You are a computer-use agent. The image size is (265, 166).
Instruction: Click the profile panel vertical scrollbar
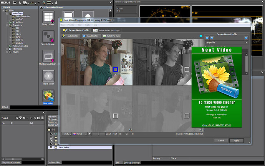pyautogui.click(x=247, y=64)
